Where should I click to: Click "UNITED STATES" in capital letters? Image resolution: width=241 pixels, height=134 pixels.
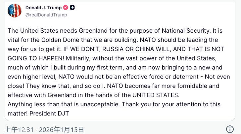[156, 95]
